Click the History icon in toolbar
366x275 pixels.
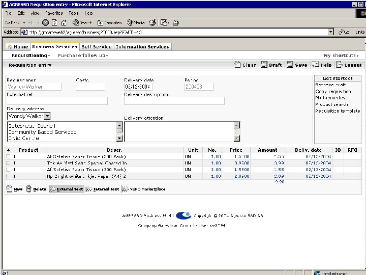point(152,23)
